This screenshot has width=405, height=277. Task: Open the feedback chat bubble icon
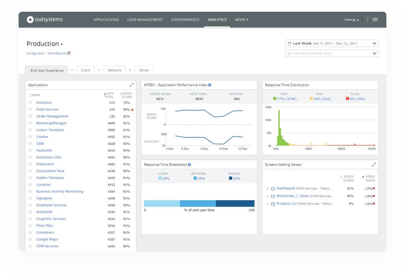(375, 20)
